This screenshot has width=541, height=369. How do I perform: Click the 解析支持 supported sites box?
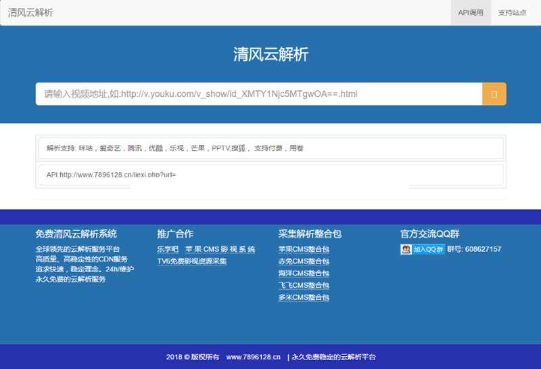point(270,148)
